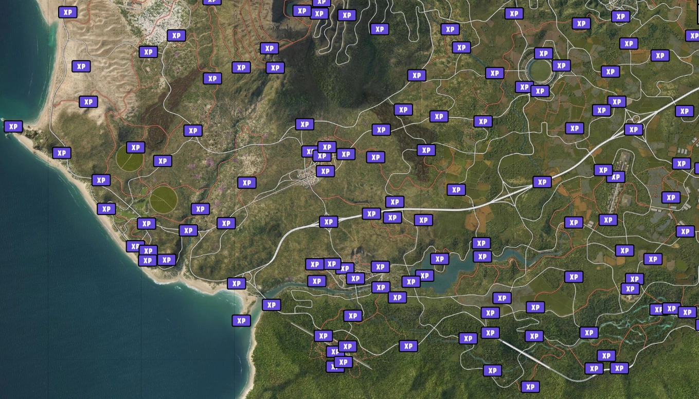Select the rightmost of the bottom-right XP marker pair
This screenshot has height=399, width=699.
click(x=619, y=368)
